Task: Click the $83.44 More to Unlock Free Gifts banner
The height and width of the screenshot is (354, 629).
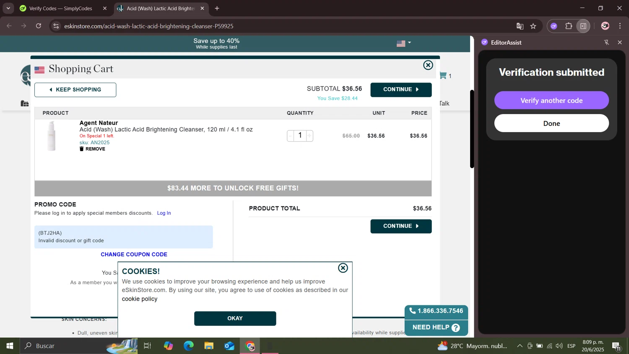Action: [233, 188]
